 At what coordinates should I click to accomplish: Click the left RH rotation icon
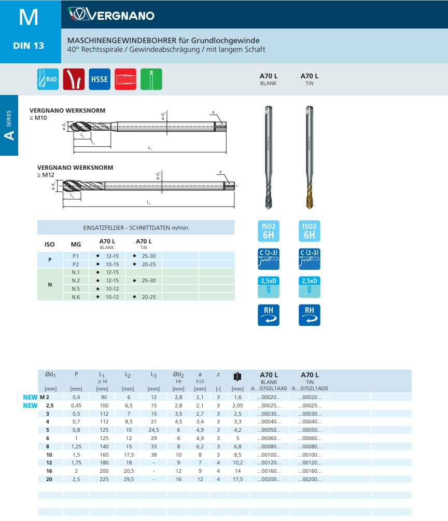coord(268,315)
